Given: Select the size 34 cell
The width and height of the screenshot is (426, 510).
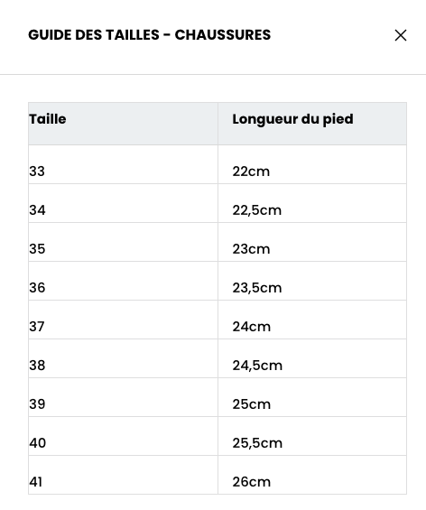Looking at the screenshot, I should pyautogui.click(x=123, y=203).
